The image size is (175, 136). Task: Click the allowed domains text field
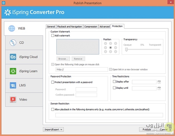point(109,115)
